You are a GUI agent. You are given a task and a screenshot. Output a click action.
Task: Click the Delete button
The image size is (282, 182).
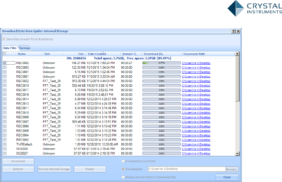coord(90,169)
